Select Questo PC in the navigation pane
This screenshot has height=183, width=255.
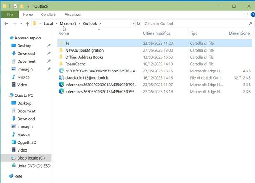[x=23, y=95]
